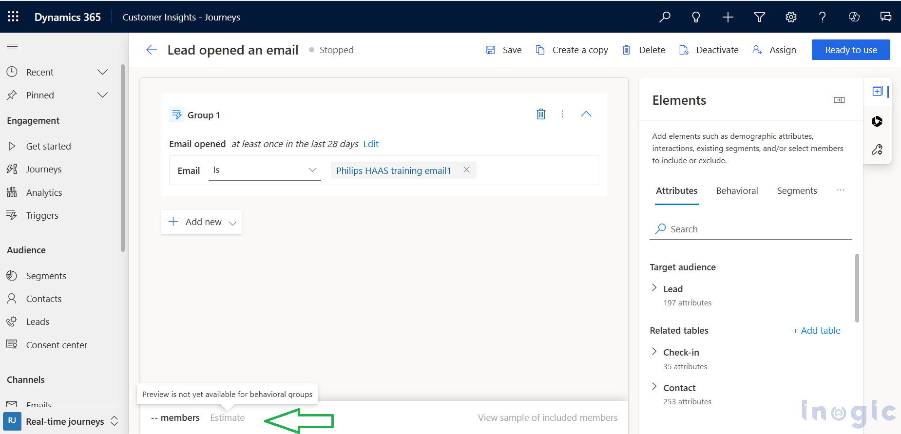Image resolution: width=901 pixels, height=434 pixels.
Task: Delete Group 1 using trash icon
Action: tap(541, 114)
